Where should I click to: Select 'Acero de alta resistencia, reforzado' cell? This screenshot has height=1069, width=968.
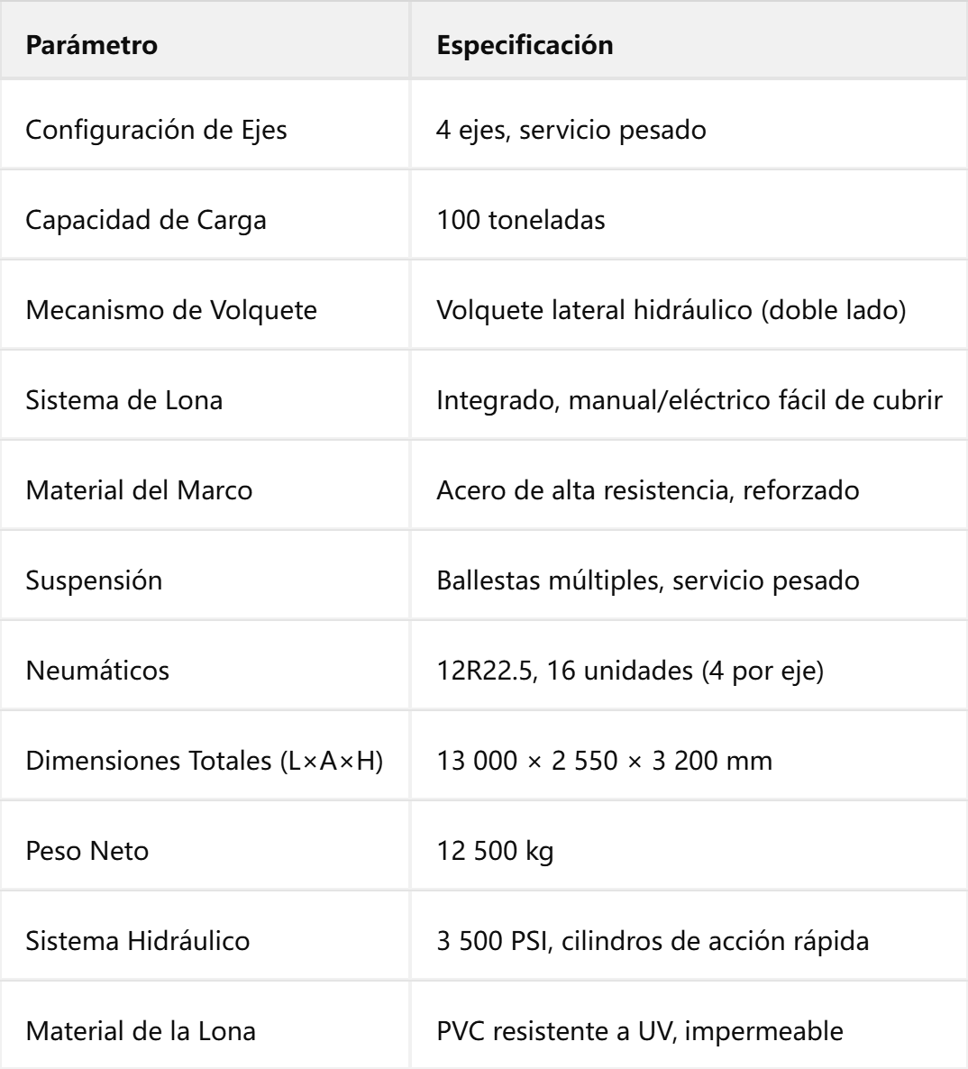689,485
